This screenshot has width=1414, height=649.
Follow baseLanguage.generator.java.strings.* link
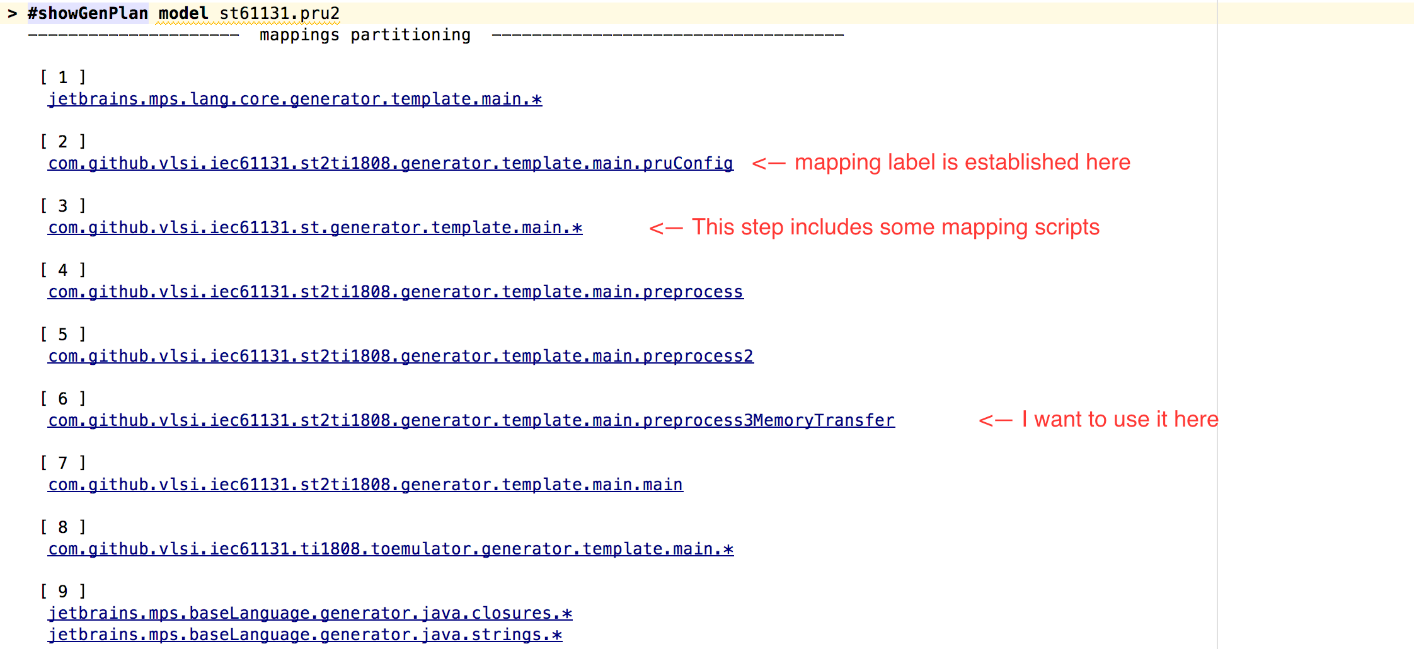click(x=305, y=635)
